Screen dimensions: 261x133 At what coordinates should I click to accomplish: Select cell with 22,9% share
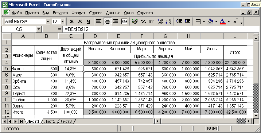click(71, 93)
